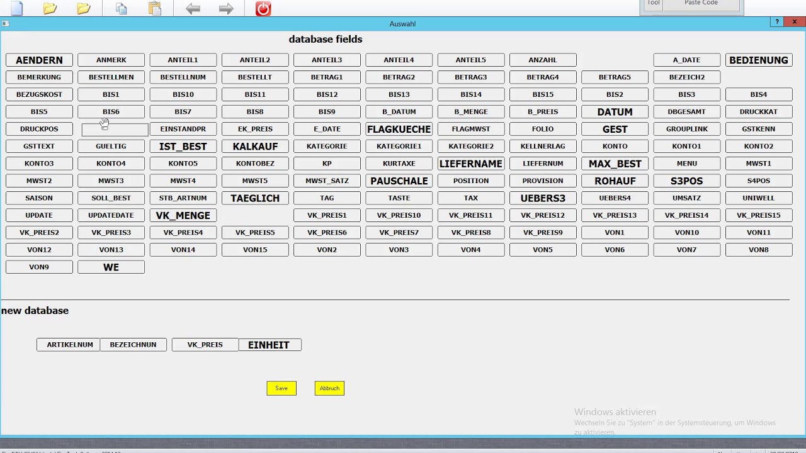Select the B_DATUM field

click(x=399, y=112)
